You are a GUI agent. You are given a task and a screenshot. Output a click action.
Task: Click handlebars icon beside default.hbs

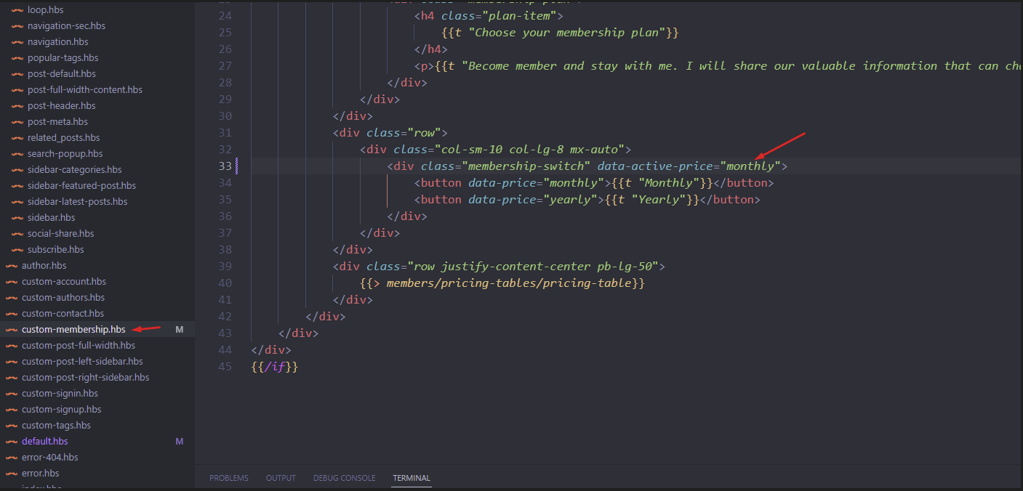point(11,441)
